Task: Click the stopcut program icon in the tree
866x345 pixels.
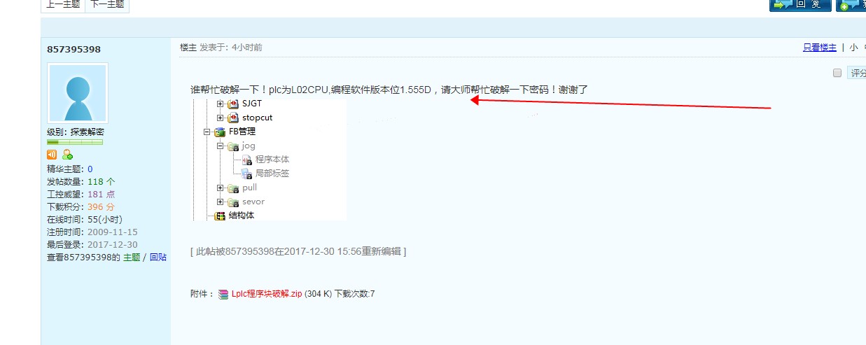Action: pyautogui.click(x=233, y=118)
